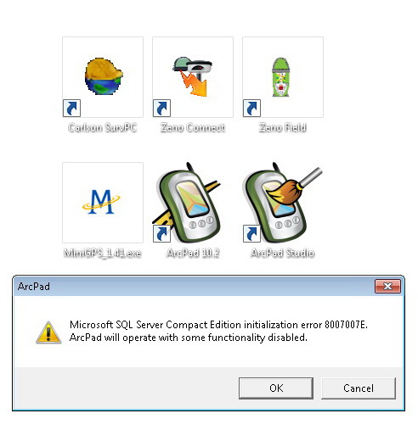Image resolution: width=418 pixels, height=430 pixels.
Task: Select the MiniGPS blue M icon
Action: click(101, 202)
